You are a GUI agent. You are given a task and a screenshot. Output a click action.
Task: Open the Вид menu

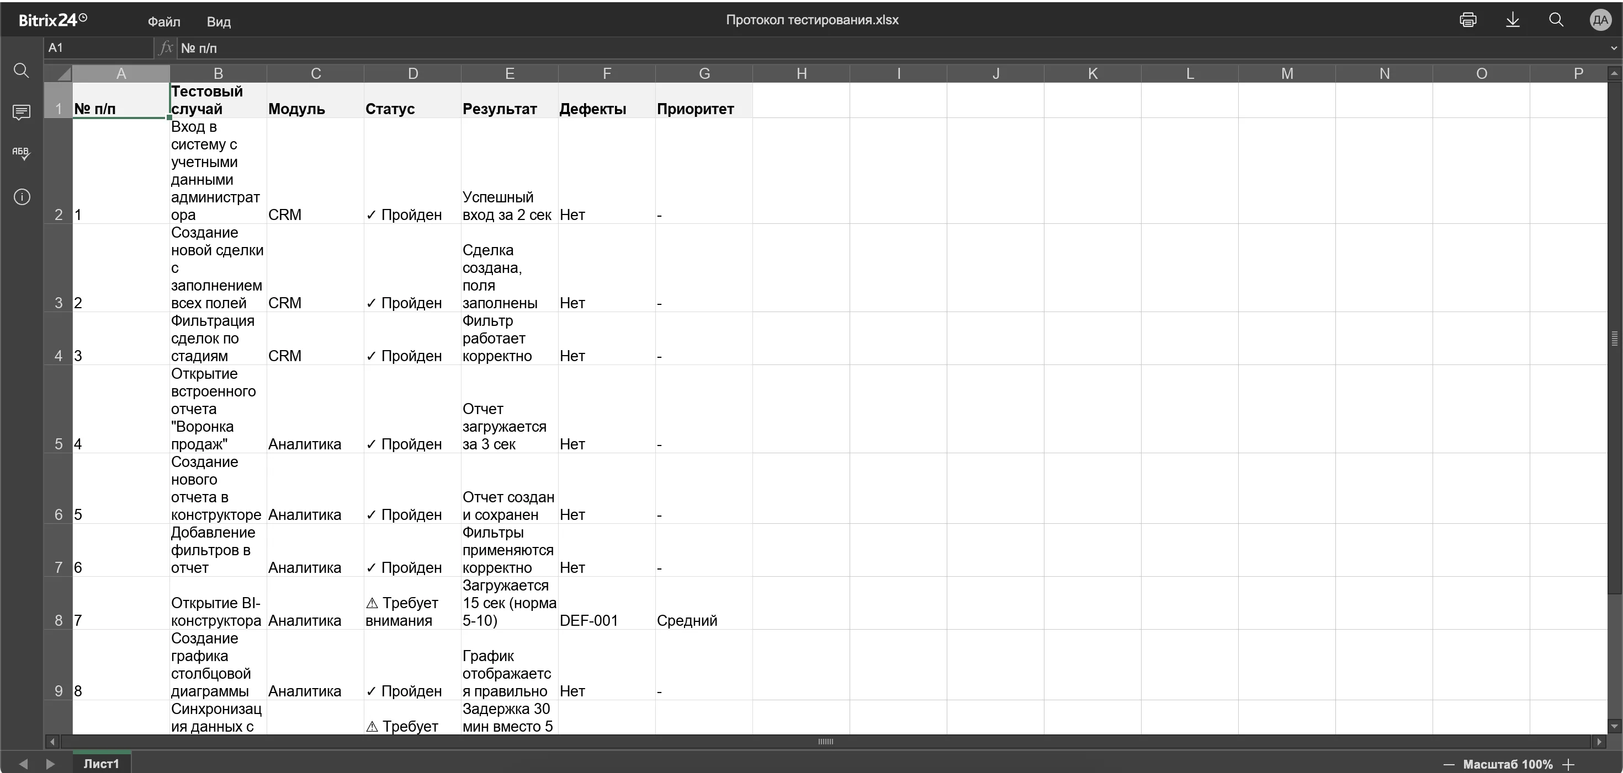click(219, 22)
